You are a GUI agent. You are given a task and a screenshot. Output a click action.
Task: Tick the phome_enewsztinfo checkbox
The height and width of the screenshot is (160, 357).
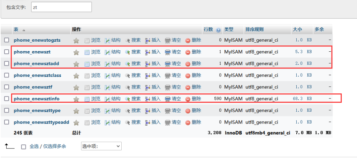pos(7,99)
